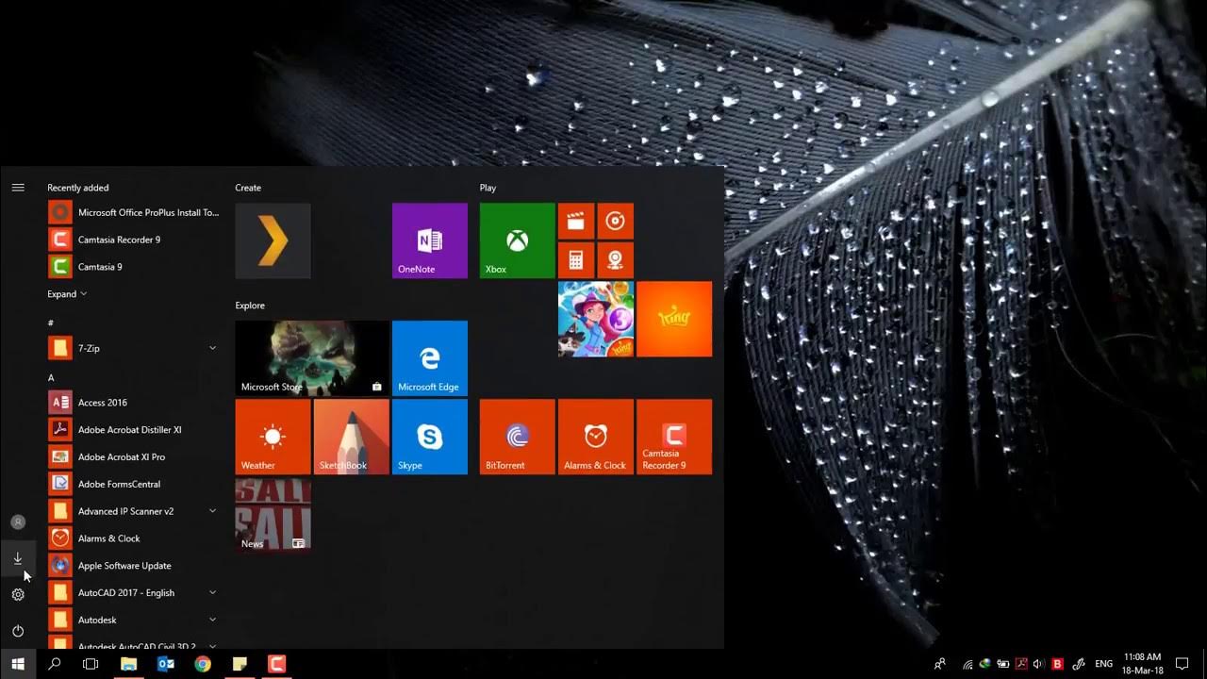Expand the Recently added list
Image resolution: width=1207 pixels, height=679 pixels.
(x=67, y=294)
